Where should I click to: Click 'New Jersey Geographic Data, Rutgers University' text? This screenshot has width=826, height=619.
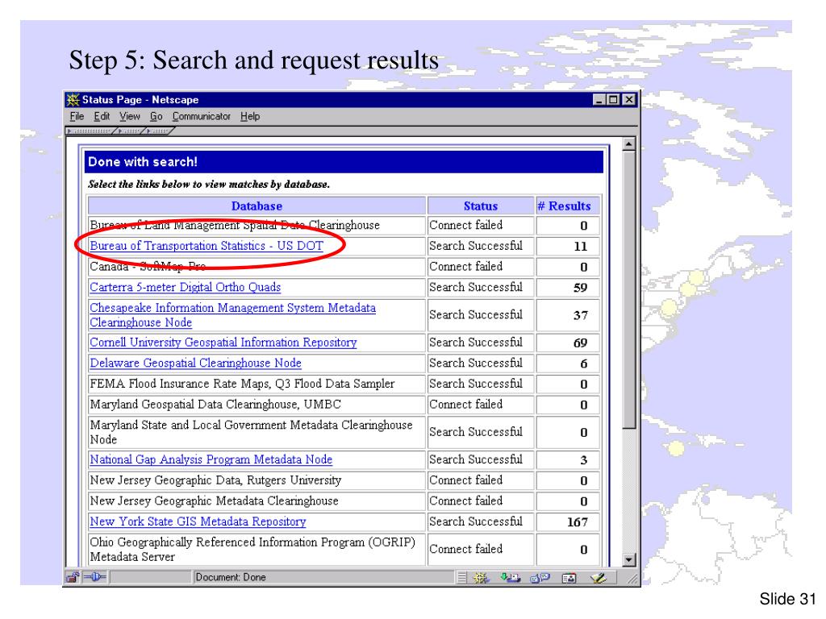click(x=215, y=480)
